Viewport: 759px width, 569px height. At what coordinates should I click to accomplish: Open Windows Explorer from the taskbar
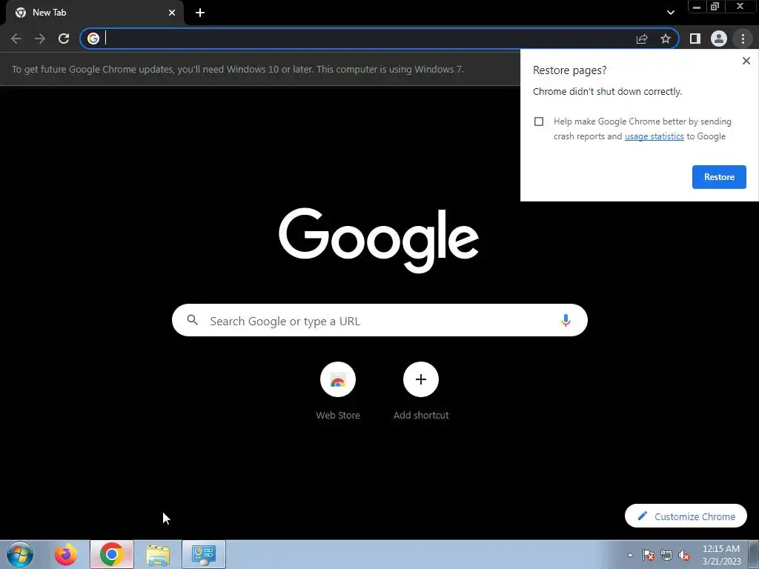[x=158, y=554]
